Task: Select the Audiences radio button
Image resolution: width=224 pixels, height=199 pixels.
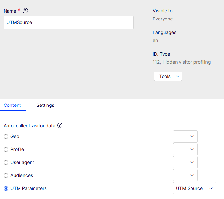Action: 6,175
